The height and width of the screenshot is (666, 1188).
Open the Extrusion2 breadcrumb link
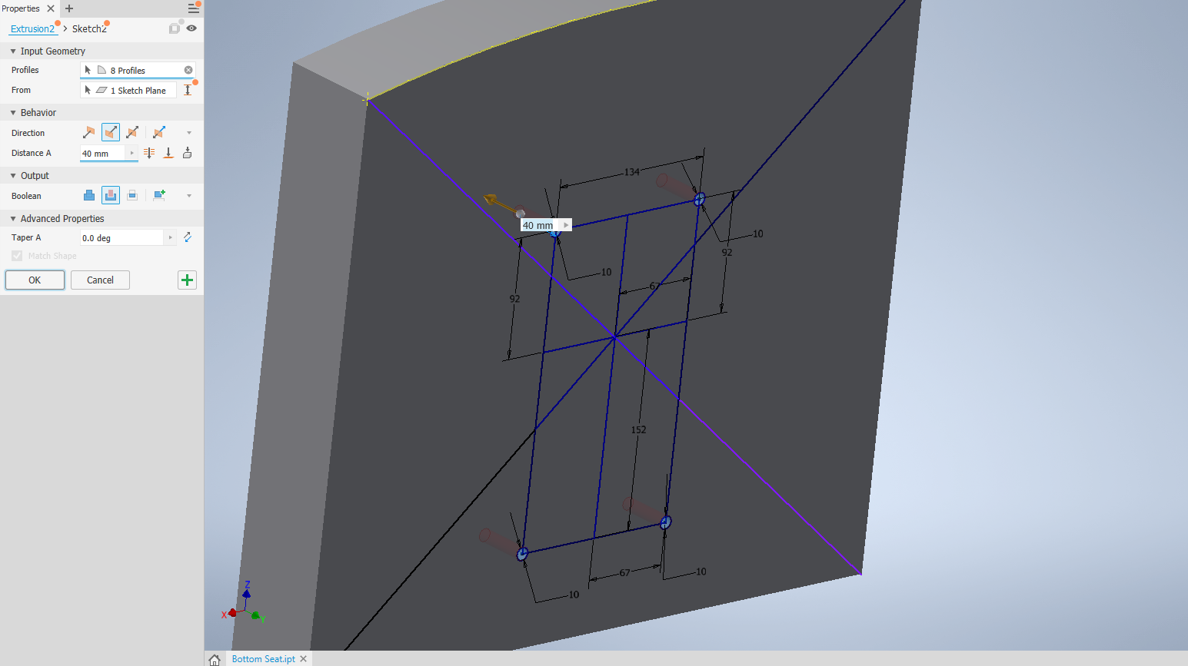coord(32,28)
